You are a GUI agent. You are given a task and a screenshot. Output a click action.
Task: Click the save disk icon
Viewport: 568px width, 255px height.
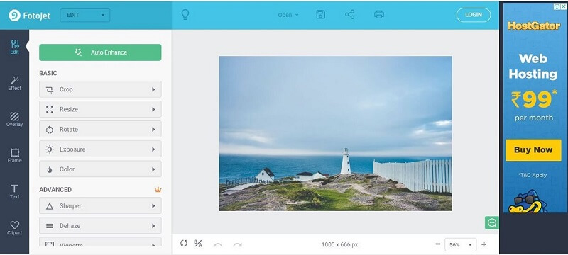point(321,15)
